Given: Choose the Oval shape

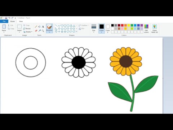Looking at the screenshot, I should [x=62, y=26].
